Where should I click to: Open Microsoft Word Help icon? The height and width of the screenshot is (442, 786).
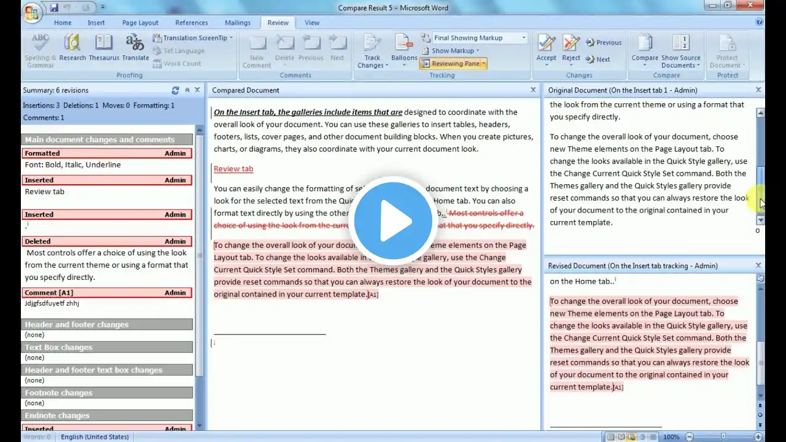[760, 22]
